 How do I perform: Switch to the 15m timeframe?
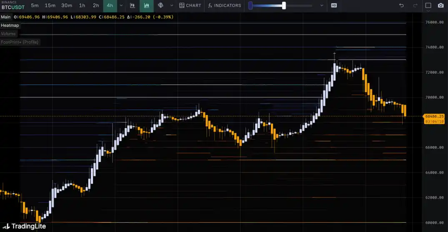(x=50, y=5)
